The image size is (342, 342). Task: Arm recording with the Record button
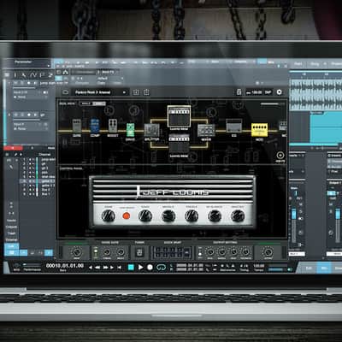150,268
